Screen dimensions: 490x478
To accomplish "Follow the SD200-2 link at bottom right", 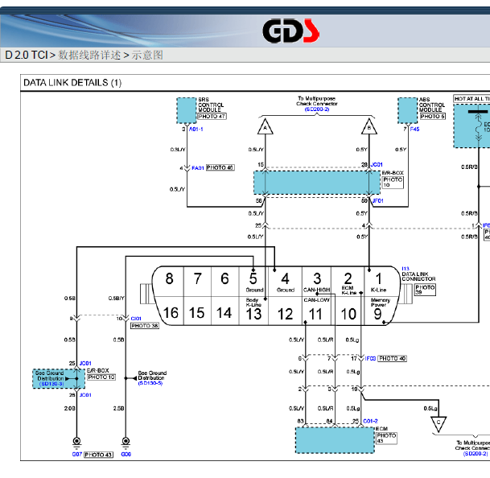I will tap(475, 454).
